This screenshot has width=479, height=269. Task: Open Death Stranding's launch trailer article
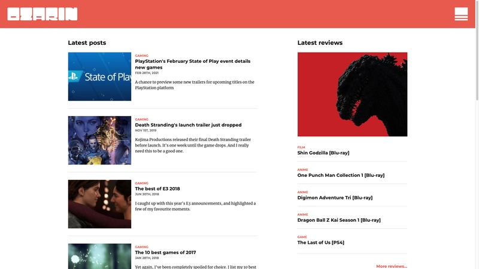188,125
